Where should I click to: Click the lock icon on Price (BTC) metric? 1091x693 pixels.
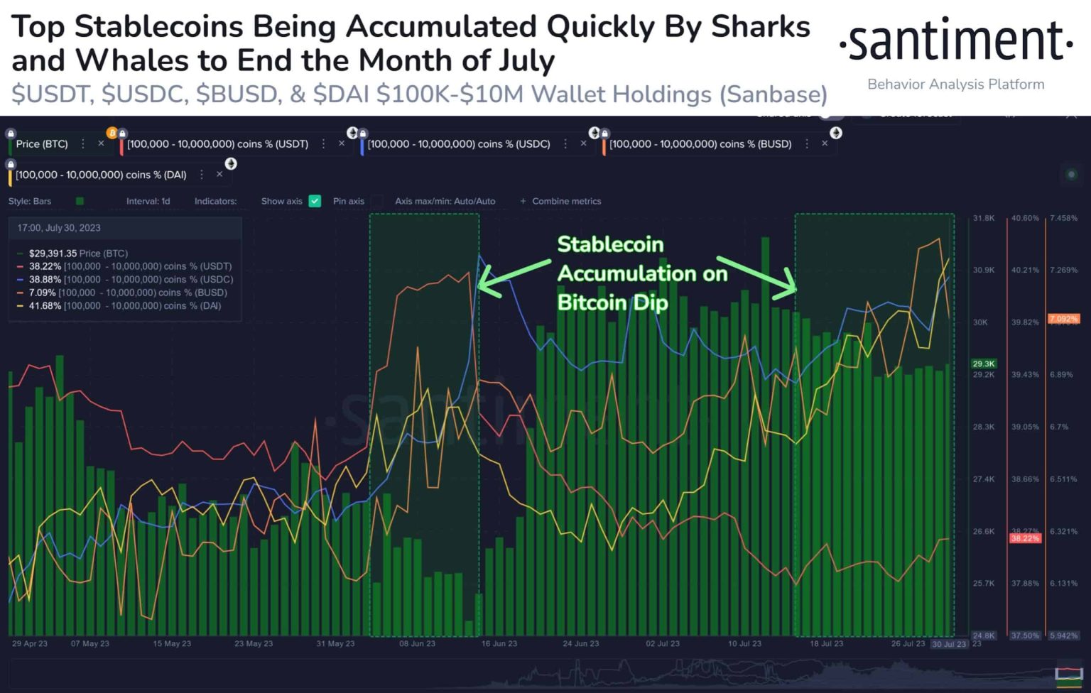tap(10, 132)
